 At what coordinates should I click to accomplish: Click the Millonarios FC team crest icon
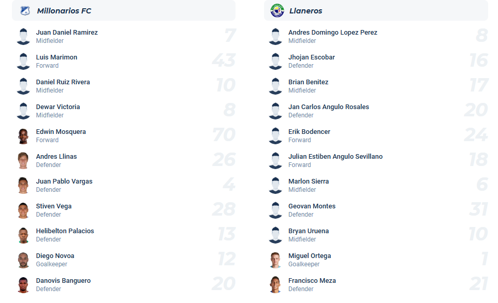[x=25, y=10]
